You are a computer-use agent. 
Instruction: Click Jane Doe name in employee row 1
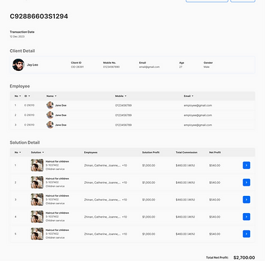click(x=61, y=105)
